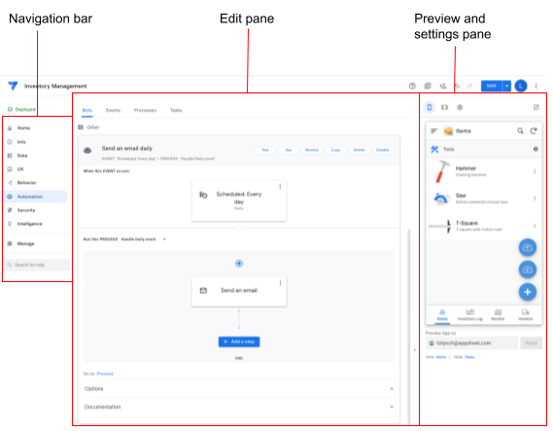Image resolution: width=553 pixels, height=431 pixels.
Task: Select Automation in navigation bar
Action: 36,197
